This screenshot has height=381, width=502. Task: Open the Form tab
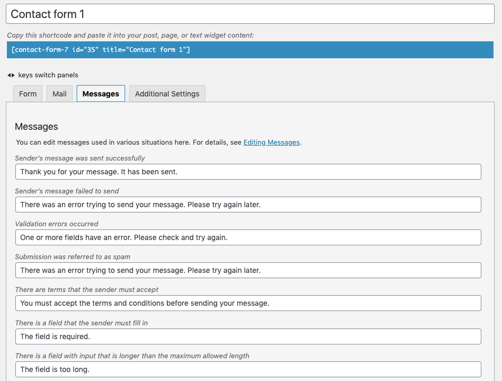[28, 94]
